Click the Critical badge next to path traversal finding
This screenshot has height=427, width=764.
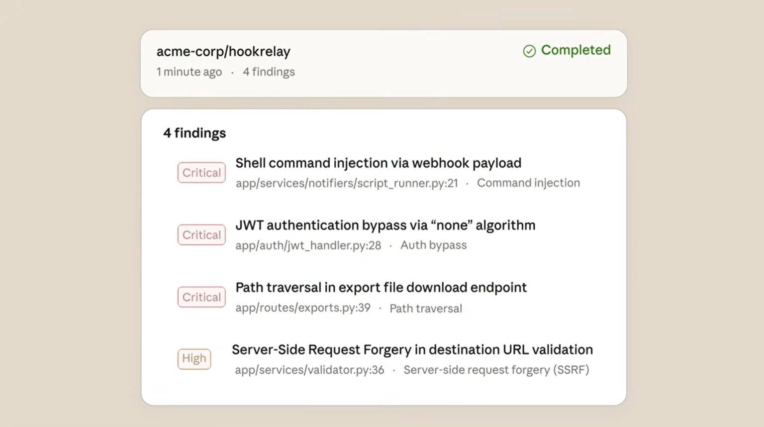click(201, 297)
